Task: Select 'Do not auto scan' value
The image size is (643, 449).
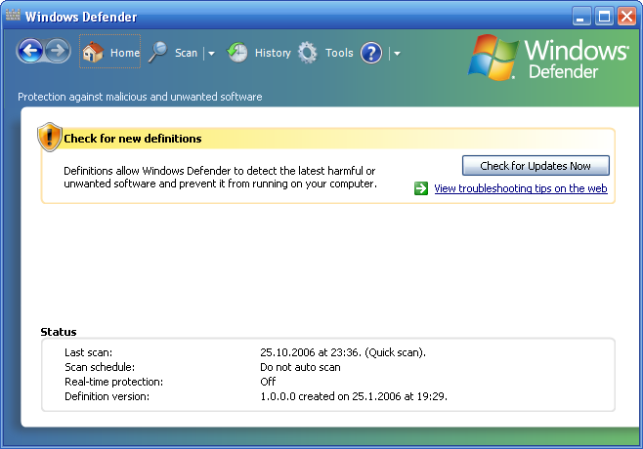Action: (x=300, y=367)
